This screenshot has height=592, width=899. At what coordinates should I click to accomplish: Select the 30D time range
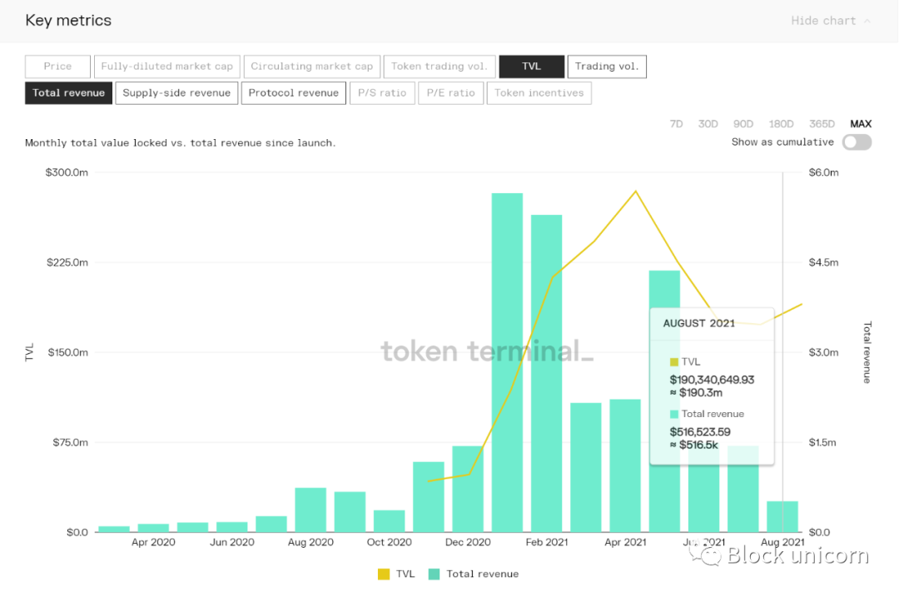pyautogui.click(x=708, y=123)
